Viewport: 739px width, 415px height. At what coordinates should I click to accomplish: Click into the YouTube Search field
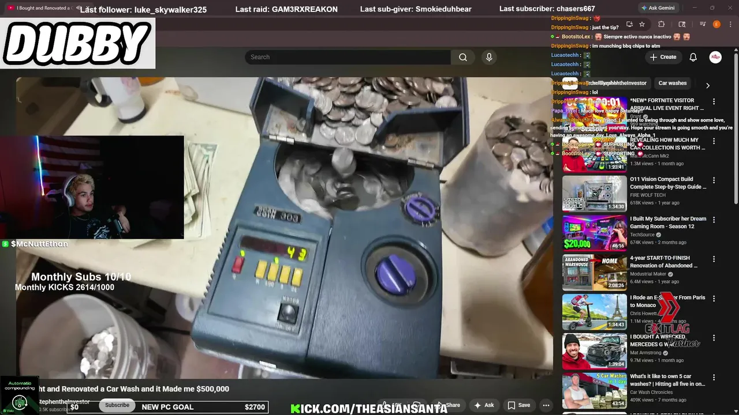[x=348, y=57]
